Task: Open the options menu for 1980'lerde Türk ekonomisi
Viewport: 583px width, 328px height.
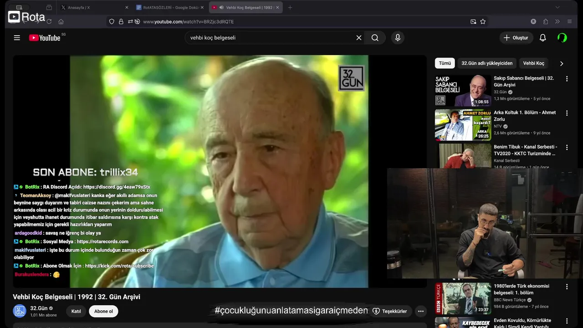Action: [x=567, y=287]
